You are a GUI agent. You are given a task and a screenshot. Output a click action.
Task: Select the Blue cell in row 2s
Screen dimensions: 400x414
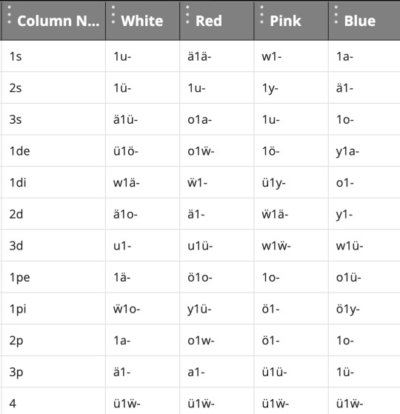(364, 88)
